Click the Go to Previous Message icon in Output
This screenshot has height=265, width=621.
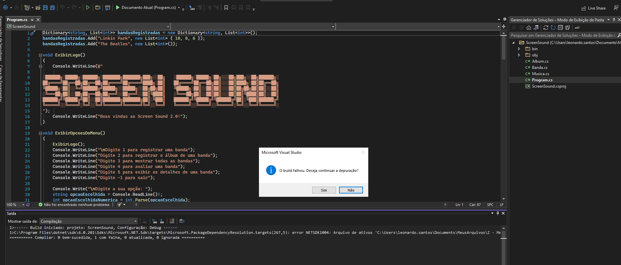point(155,221)
